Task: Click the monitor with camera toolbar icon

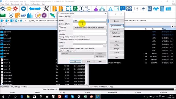Action: pos(144,9)
